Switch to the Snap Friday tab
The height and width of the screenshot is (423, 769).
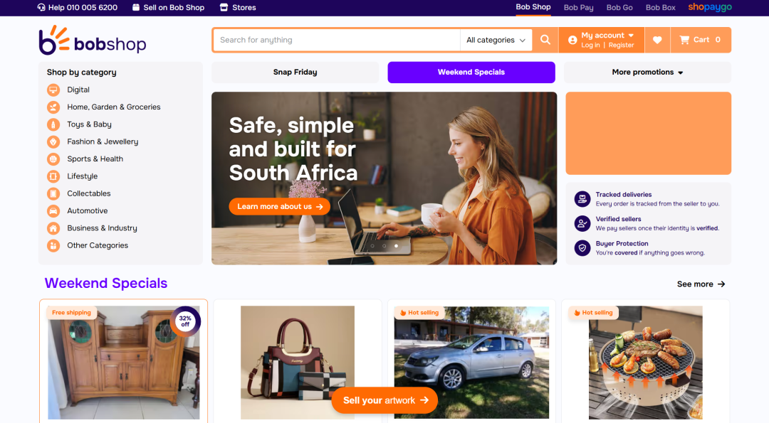295,73
